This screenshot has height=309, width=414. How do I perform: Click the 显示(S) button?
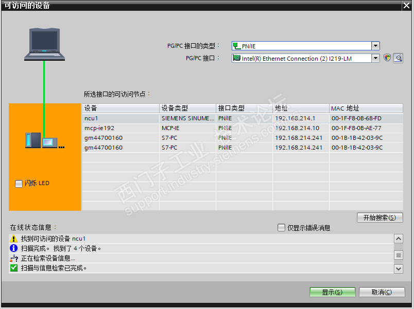333,292
